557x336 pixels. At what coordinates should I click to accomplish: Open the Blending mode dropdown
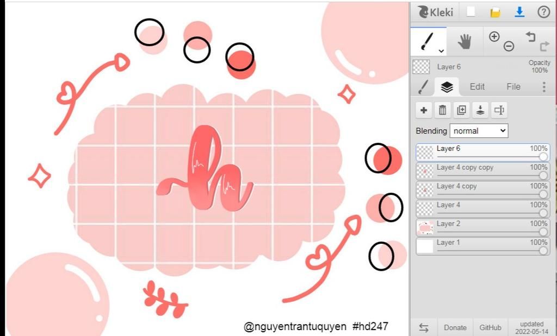click(479, 131)
